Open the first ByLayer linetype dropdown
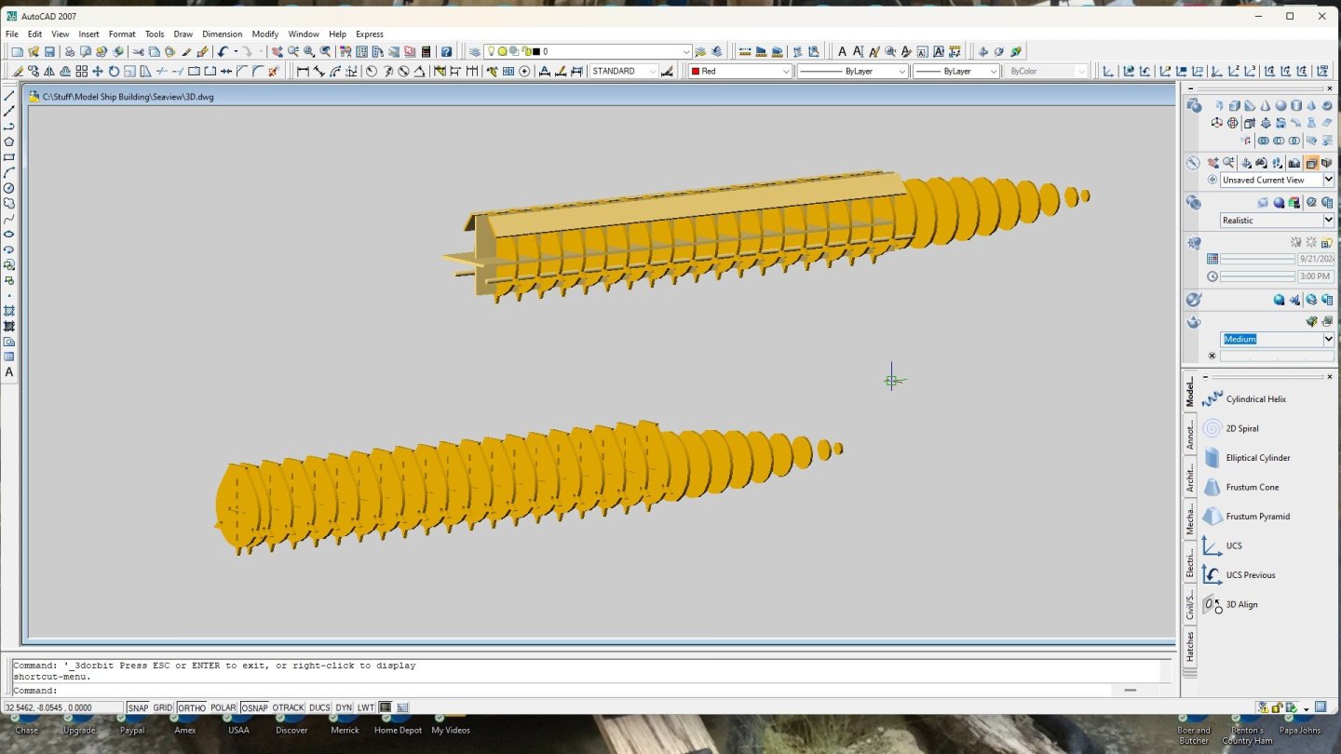 852,71
